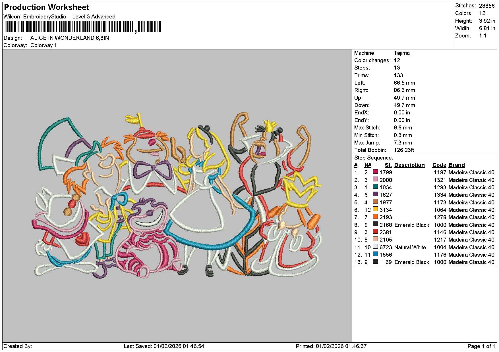Click the 'Stop Sequence:' label
Screen dimensions: 499x352
pyautogui.click(x=374, y=158)
